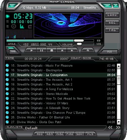Open the CONV audio converter
Viewport: 127px width, 140px height.
(112, 15)
